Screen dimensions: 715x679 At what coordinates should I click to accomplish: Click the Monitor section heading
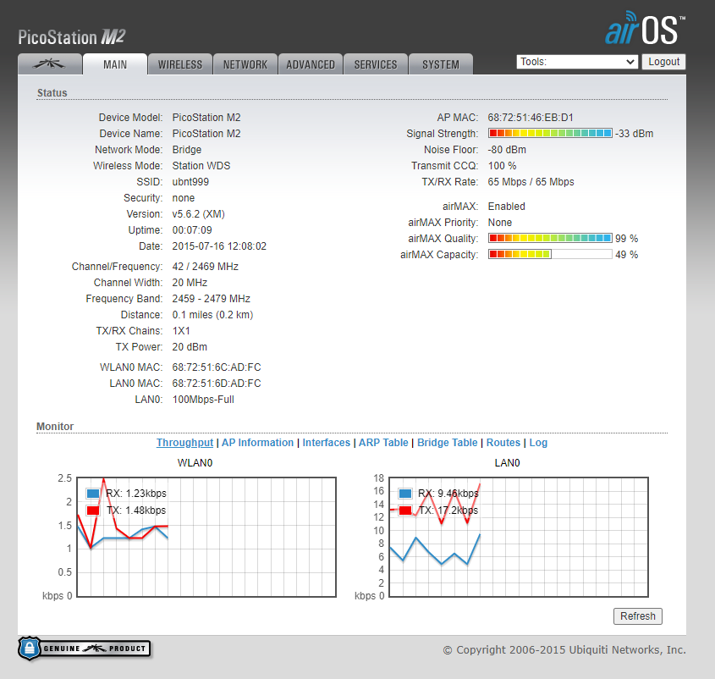pyautogui.click(x=55, y=426)
